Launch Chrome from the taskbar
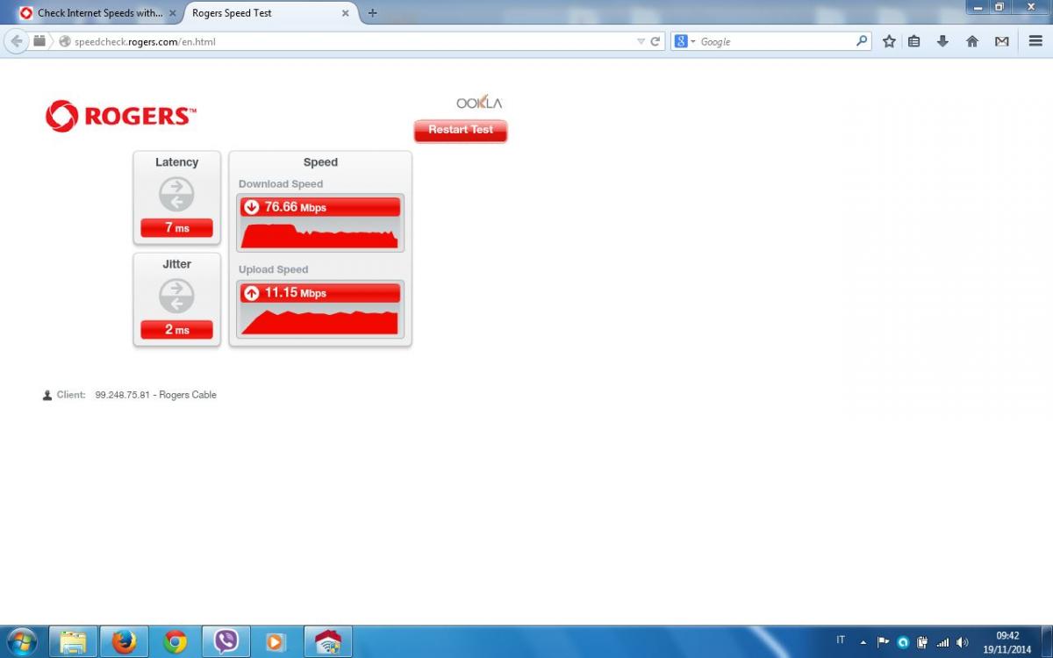 175,642
